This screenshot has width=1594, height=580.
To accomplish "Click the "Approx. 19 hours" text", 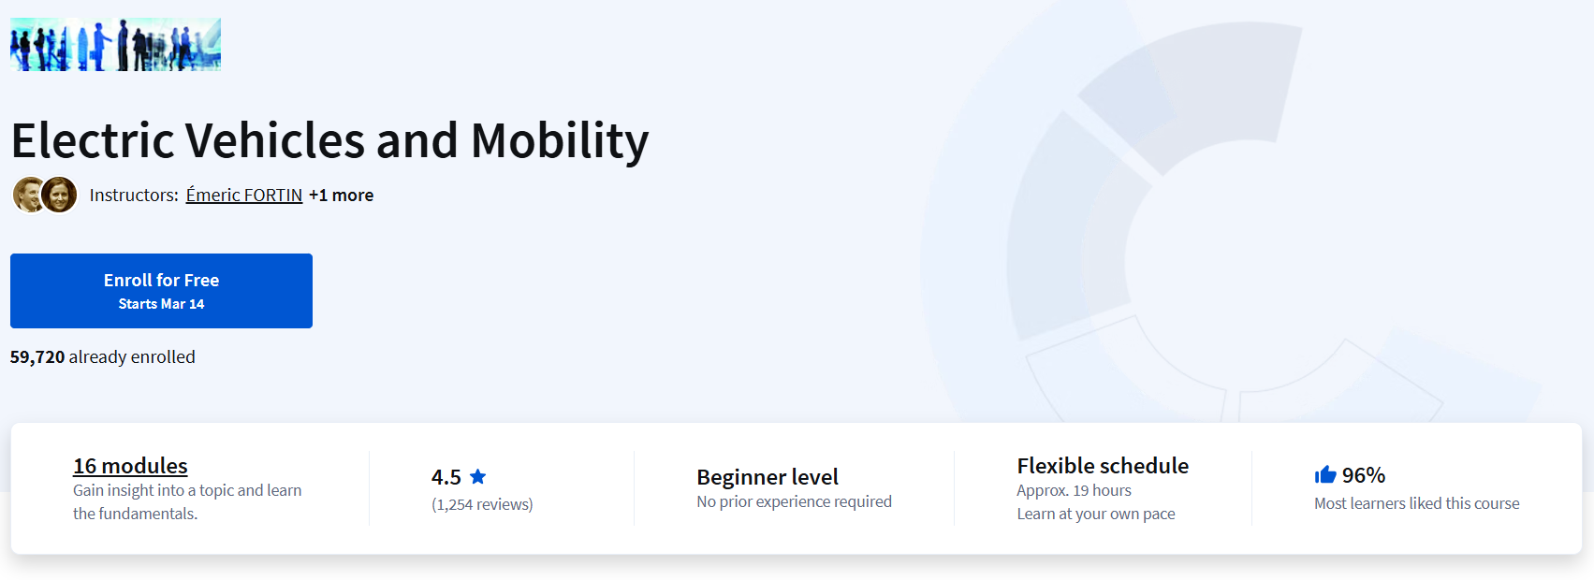I will [1074, 490].
